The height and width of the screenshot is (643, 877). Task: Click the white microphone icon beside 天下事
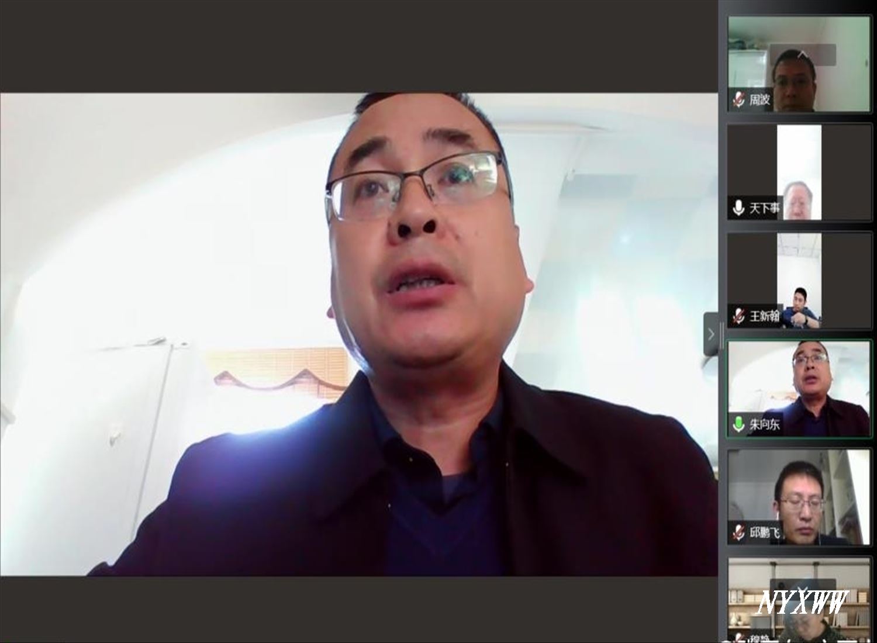(739, 208)
